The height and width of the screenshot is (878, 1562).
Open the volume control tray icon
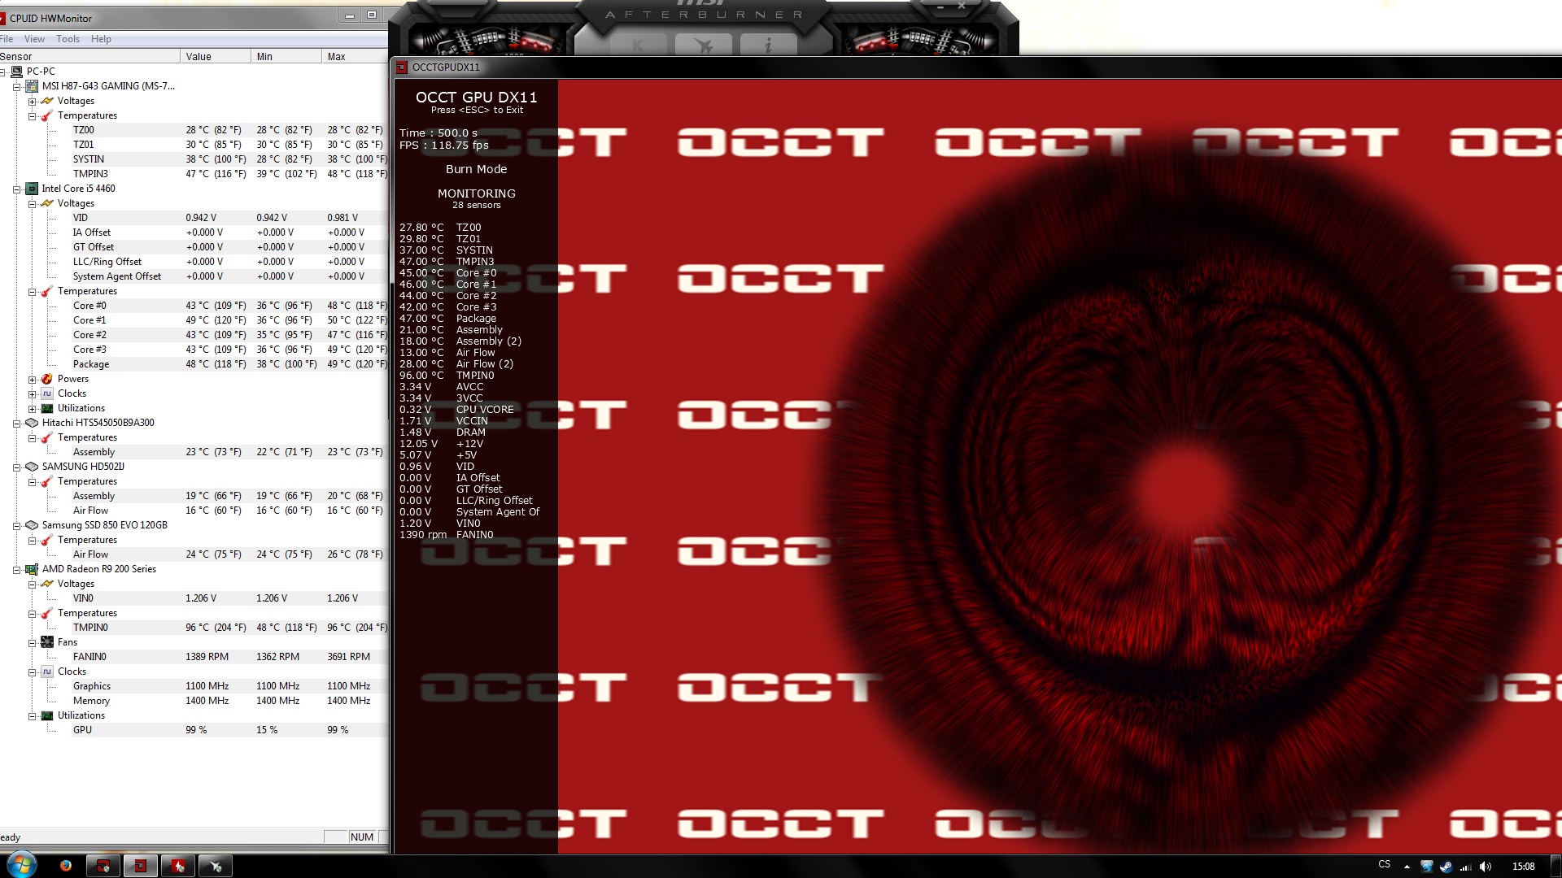pos(1486,866)
